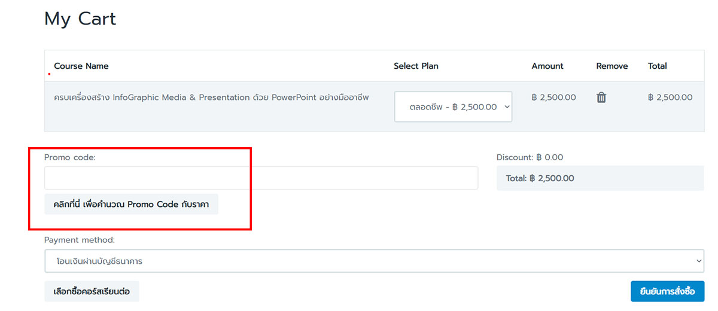Open the ตลอดชีพ ฿ 2,500.00 plan dropdown

(x=453, y=106)
